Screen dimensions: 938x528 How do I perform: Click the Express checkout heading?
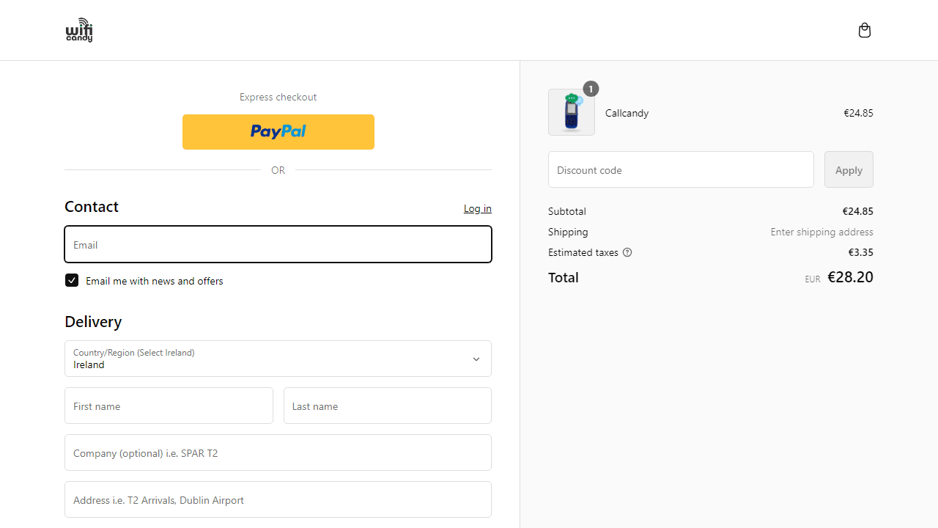(278, 97)
